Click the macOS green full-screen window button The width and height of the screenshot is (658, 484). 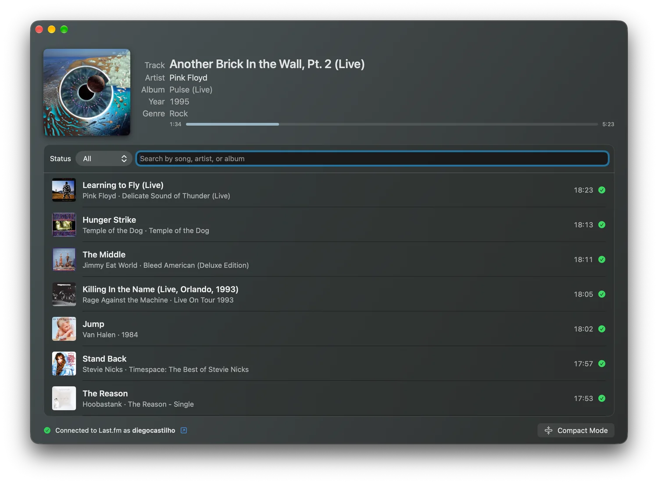pos(64,29)
